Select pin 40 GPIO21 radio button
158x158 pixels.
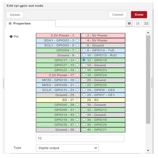click(84, 129)
